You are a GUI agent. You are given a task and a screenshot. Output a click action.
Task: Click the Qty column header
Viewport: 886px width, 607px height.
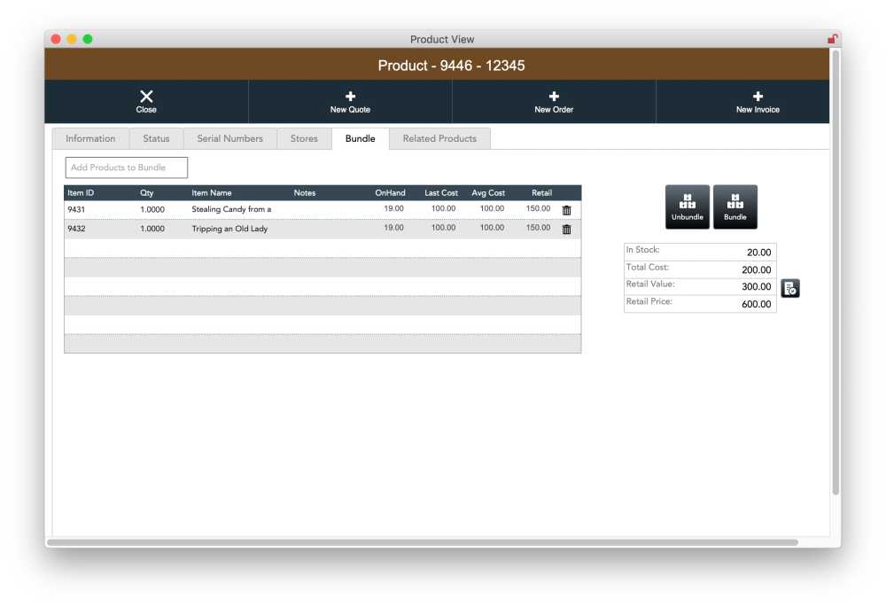click(x=147, y=192)
